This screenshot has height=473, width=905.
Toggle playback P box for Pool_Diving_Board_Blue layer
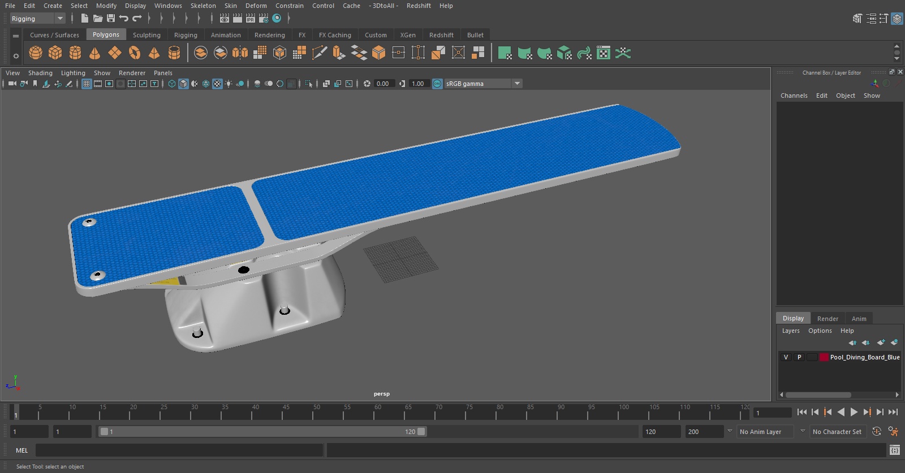pyautogui.click(x=799, y=357)
